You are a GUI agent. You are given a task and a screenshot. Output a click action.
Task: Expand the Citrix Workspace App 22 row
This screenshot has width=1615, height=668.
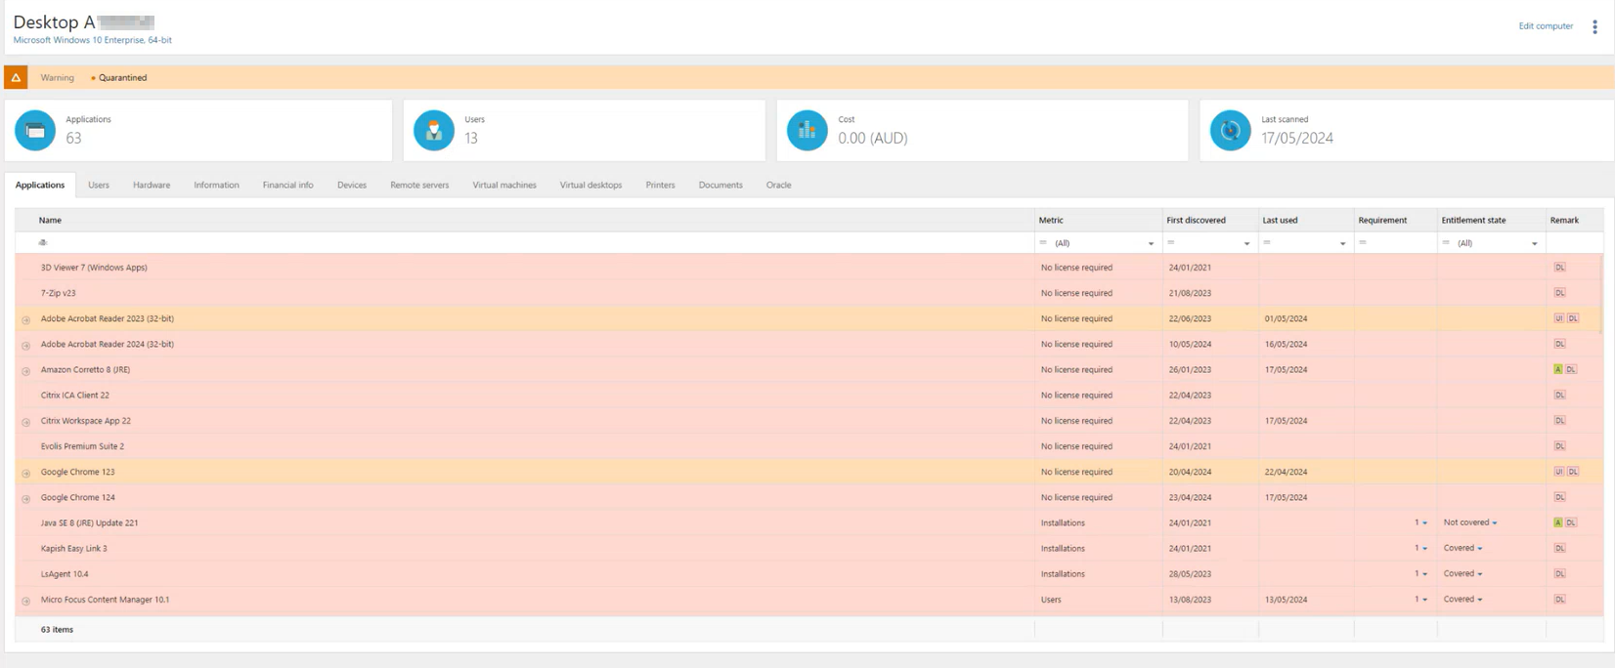click(26, 422)
